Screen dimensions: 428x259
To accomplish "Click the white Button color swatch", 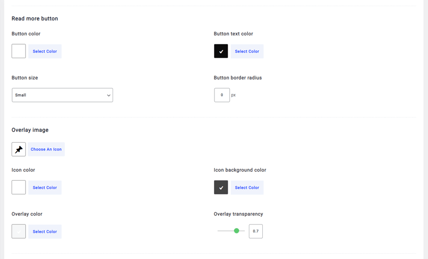I will [x=19, y=51].
